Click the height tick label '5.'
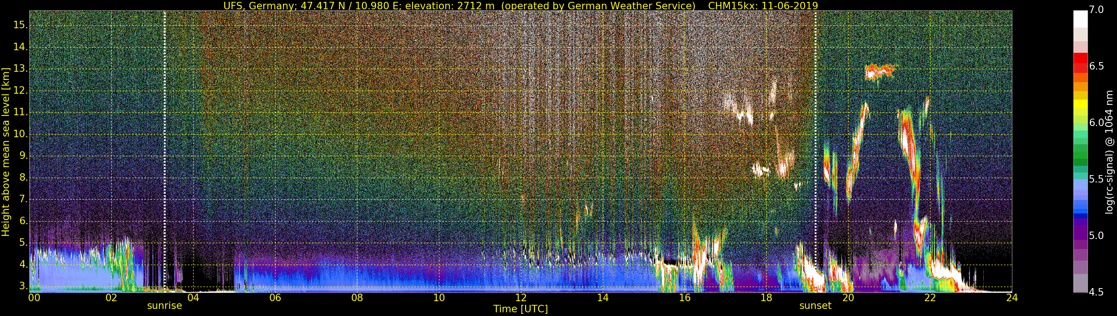 click(23, 243)
